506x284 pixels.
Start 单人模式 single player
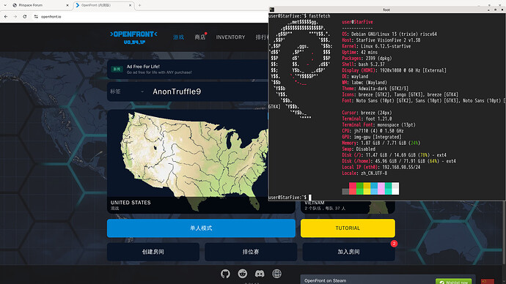201,228
